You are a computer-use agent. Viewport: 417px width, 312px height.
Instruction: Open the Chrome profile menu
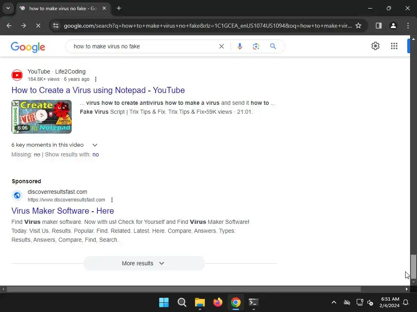pos(393,26)
